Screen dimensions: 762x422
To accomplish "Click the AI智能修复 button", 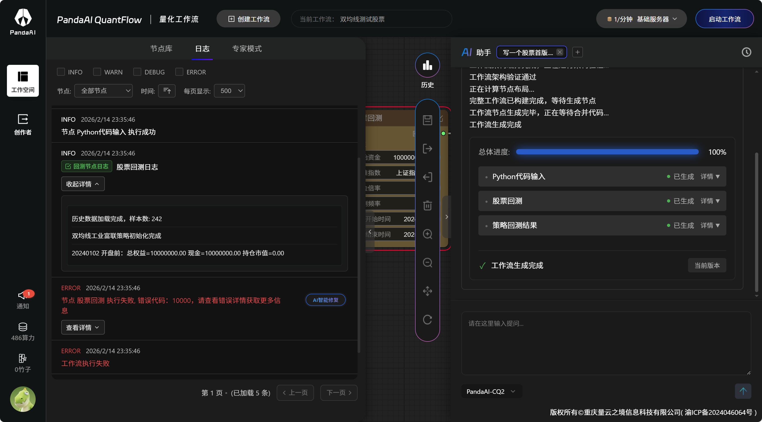I will [325, 300].
